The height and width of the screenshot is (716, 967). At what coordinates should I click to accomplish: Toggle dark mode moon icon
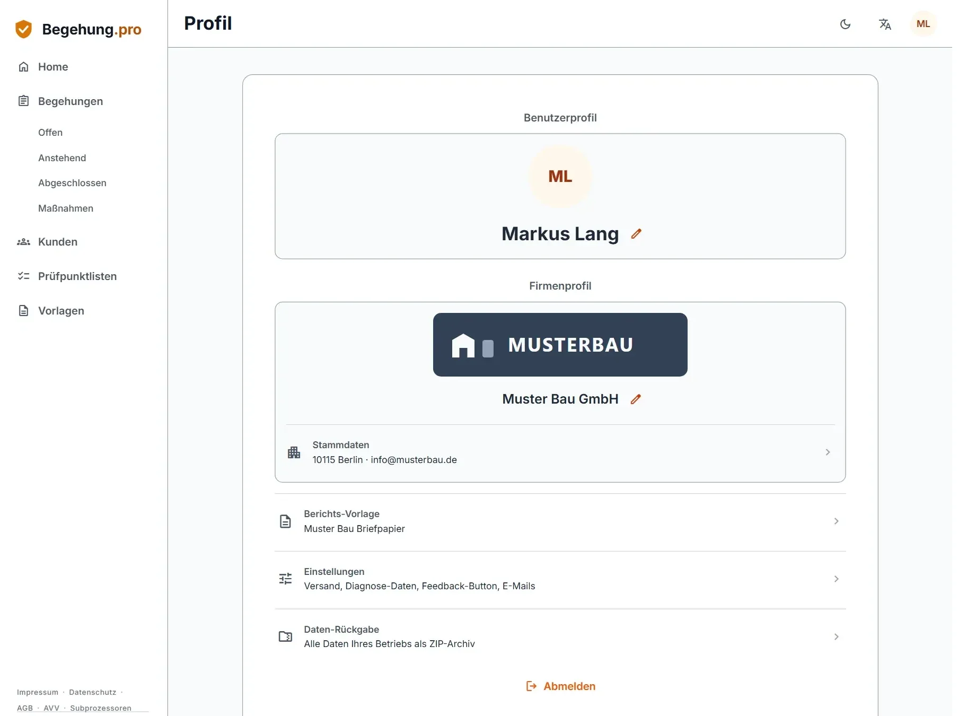(845, 24)
